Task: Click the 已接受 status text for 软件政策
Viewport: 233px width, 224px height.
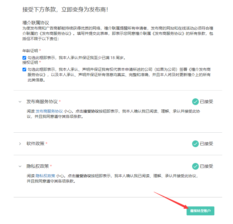Action: click(x=207, y=144)
